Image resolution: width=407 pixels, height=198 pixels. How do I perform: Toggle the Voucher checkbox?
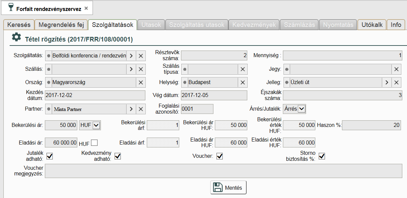click(219, 156)
